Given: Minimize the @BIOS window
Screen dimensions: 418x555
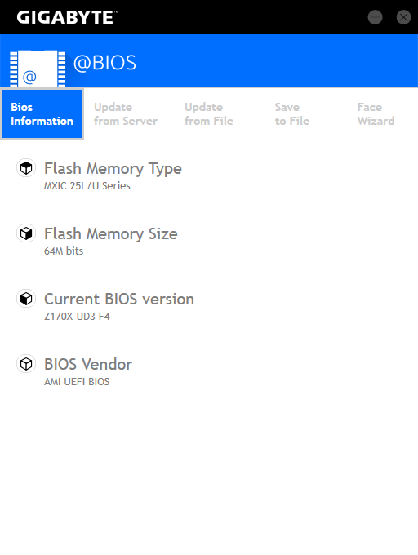Looking at the screenshot, I should click(375, 17).
